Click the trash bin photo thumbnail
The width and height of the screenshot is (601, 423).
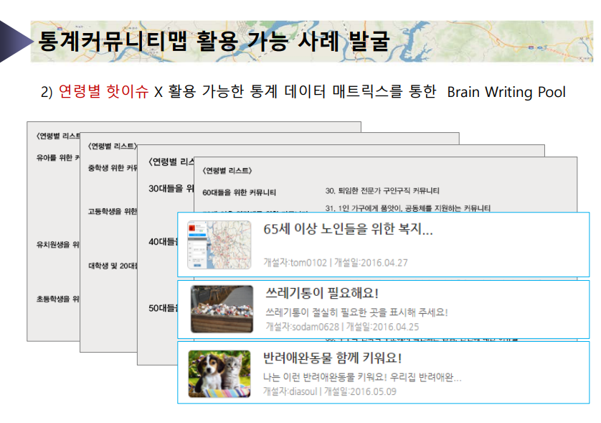pyautogui.click(x=222, y=309)
